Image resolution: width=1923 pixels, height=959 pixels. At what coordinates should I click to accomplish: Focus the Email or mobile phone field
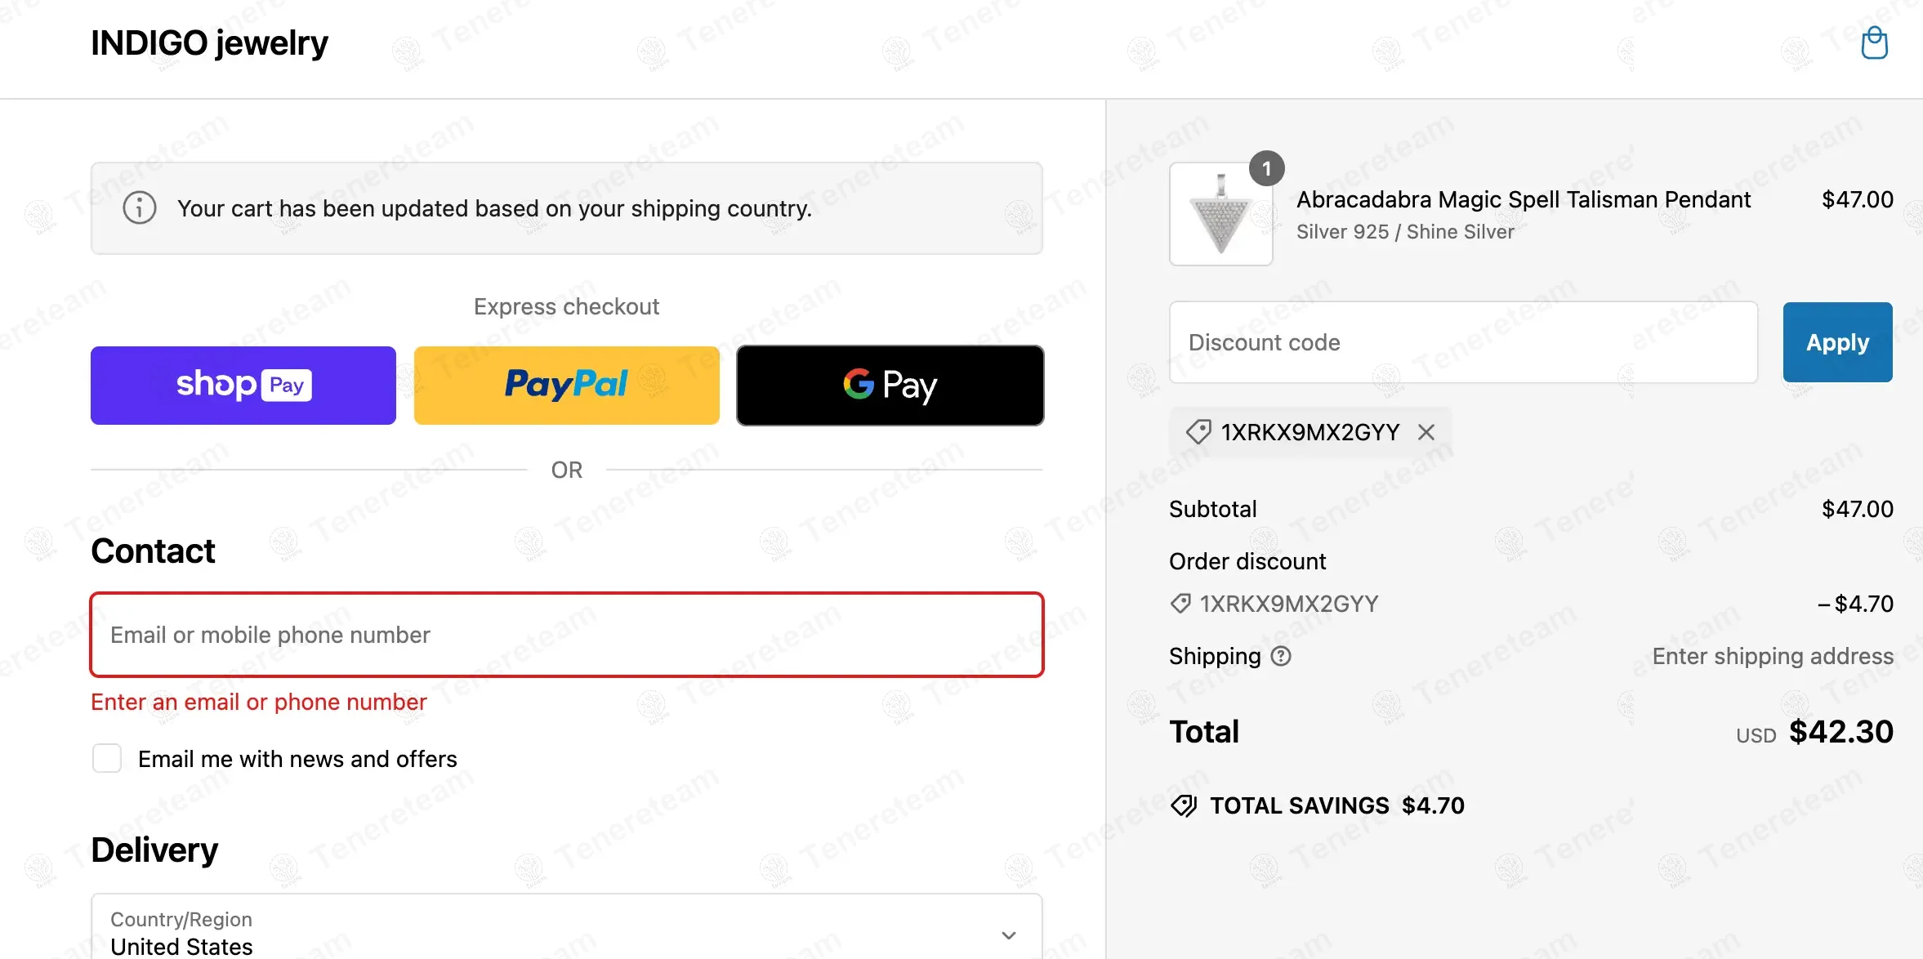click(x=566, y=635)
